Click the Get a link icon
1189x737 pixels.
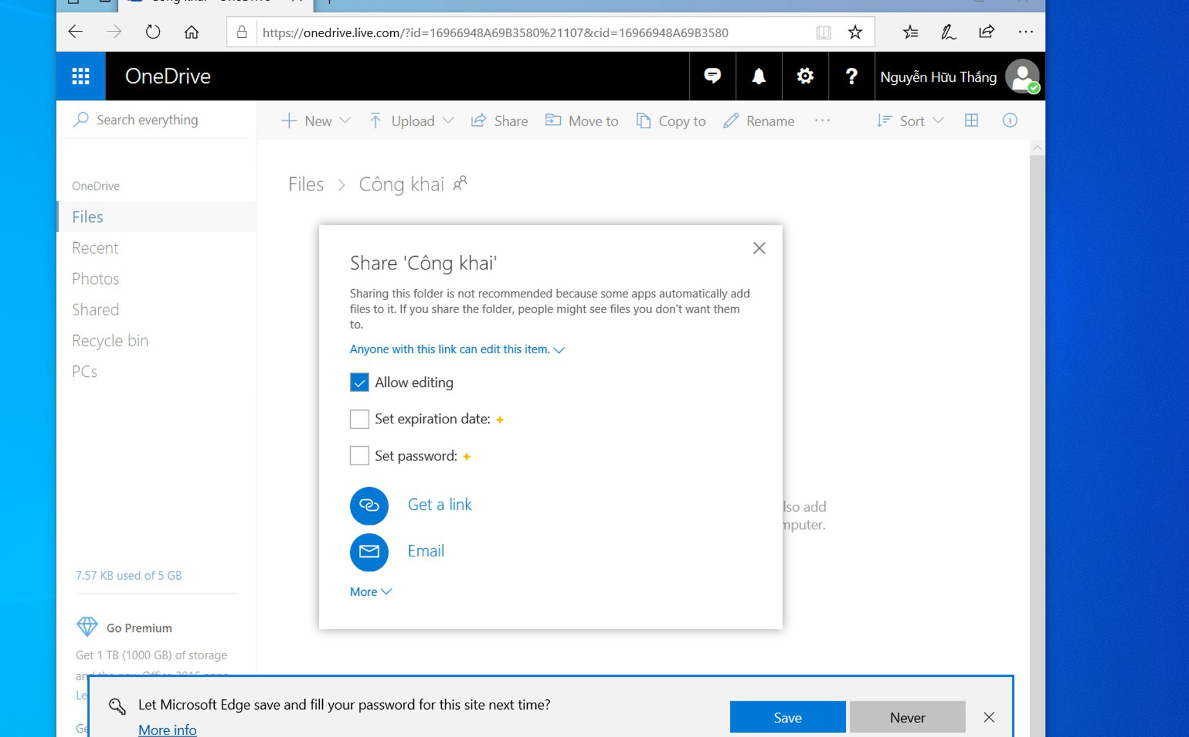369,505
